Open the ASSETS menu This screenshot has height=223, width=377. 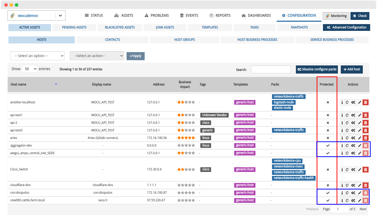click(124, 15)
